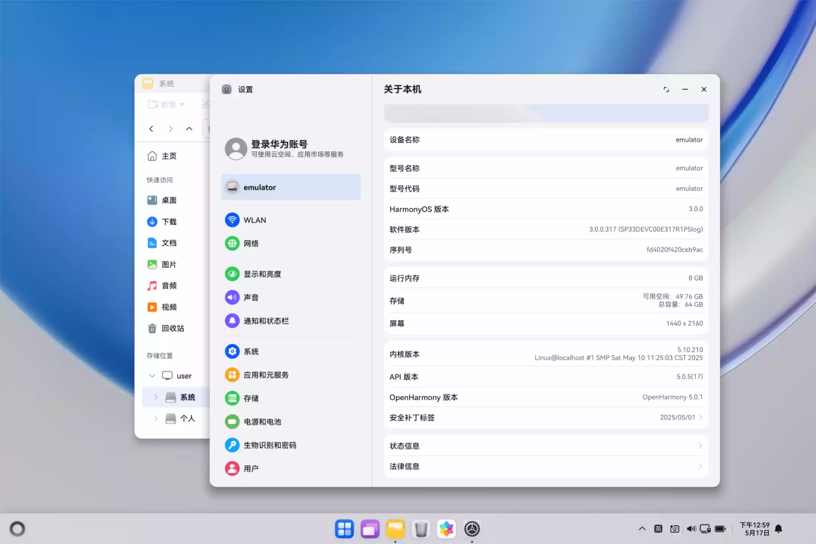Click 登录华为账号 to sign in
Screen dimensions: 816x544
click(279, 144)
